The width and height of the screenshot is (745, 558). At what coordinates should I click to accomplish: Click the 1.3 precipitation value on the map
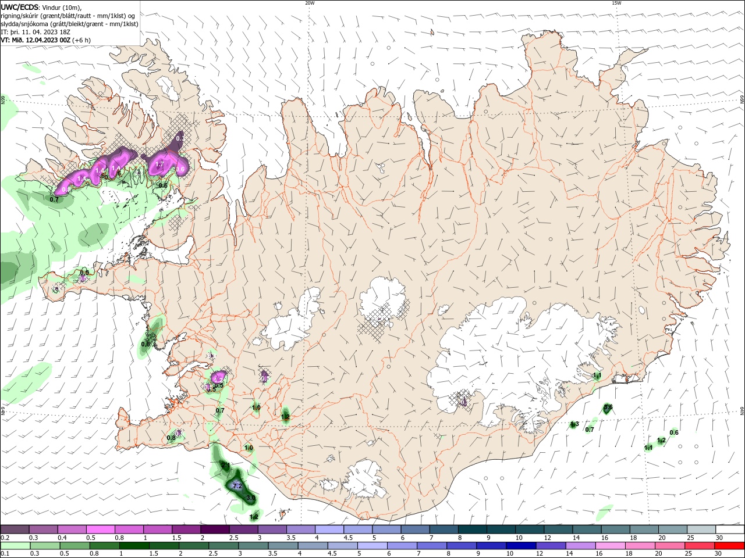click(574, 424)
